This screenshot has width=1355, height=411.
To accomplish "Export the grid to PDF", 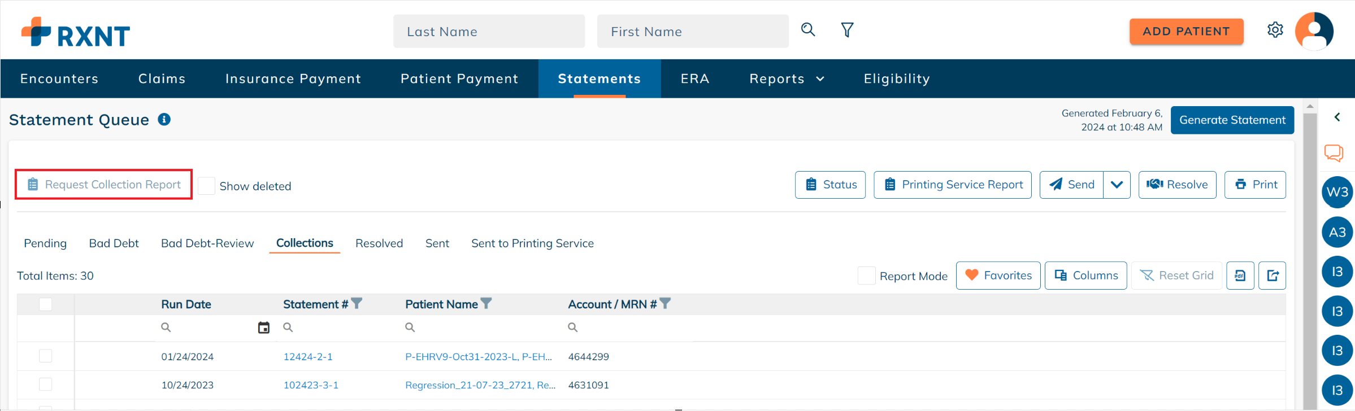I will pyautogui.click(x=1240, y=276).
